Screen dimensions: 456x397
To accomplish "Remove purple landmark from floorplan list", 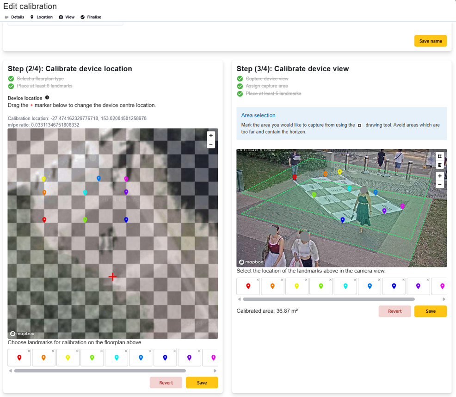I will (x=198, y=351).
